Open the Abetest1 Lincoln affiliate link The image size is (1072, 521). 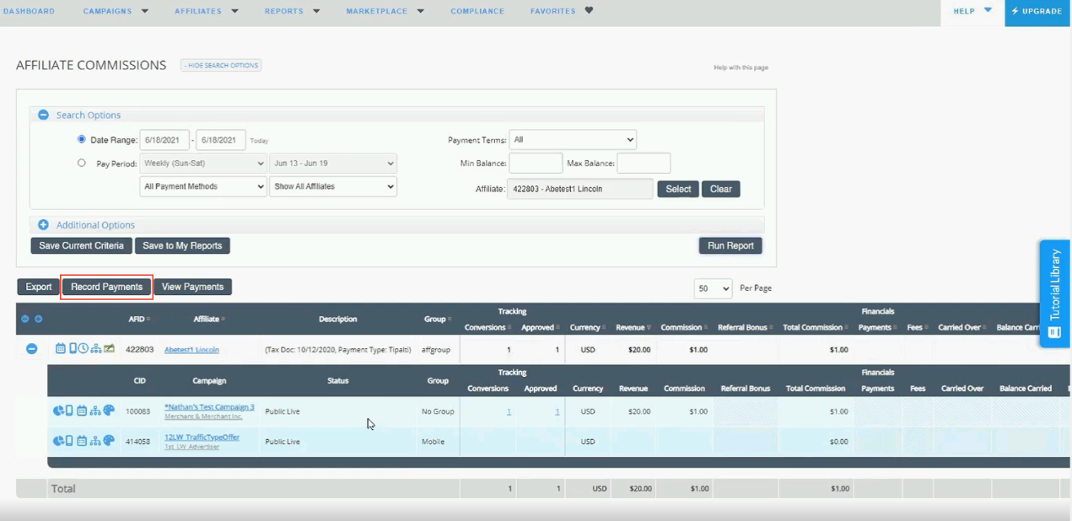tap(191, 348)
